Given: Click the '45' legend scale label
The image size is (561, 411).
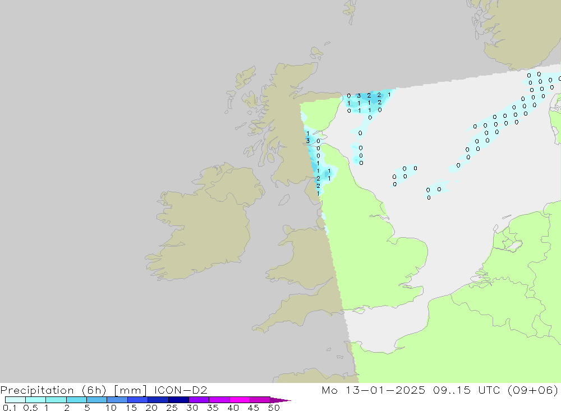Looking at the screenshot, I should pyautogui.click(x=254, y=408).
